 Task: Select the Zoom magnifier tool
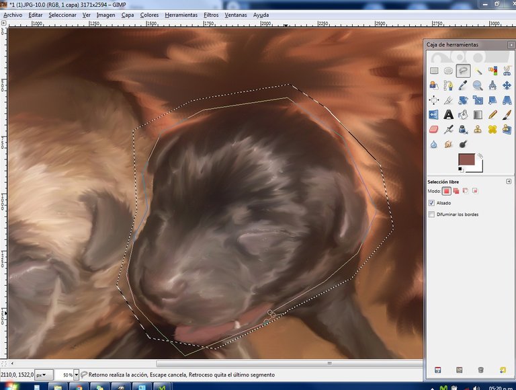tap(478, 85)
